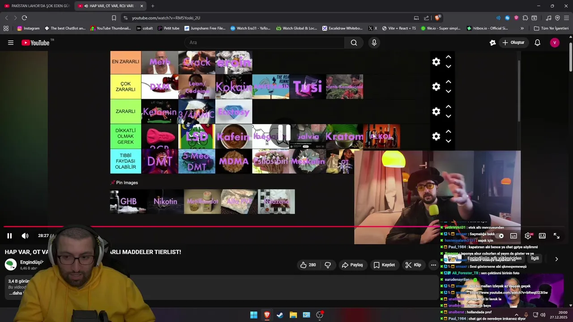
Task: Start voice search with the microphone icon
Action: pyautogui.click(x=374, y=42)
